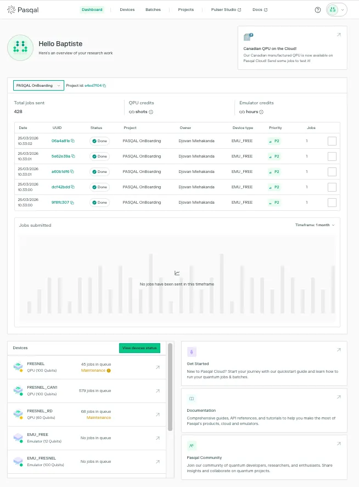Click the Owner column header
The image size is (359, 487).
(x=185, y=128)
